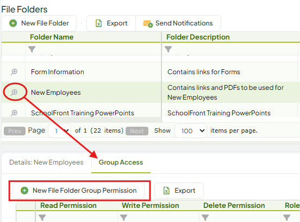Sort by the Read Permission column
This screenshot has height=222, width=300.
point(68,205)
